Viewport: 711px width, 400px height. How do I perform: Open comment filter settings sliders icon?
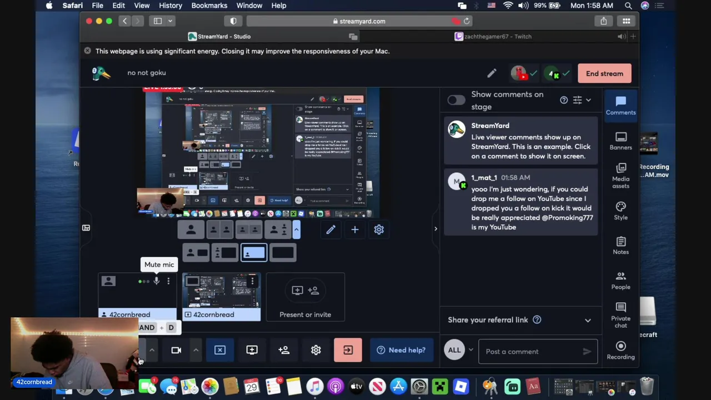[577, 100]
